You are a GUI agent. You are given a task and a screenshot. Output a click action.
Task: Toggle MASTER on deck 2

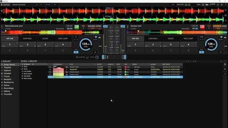tap(217, 26)
